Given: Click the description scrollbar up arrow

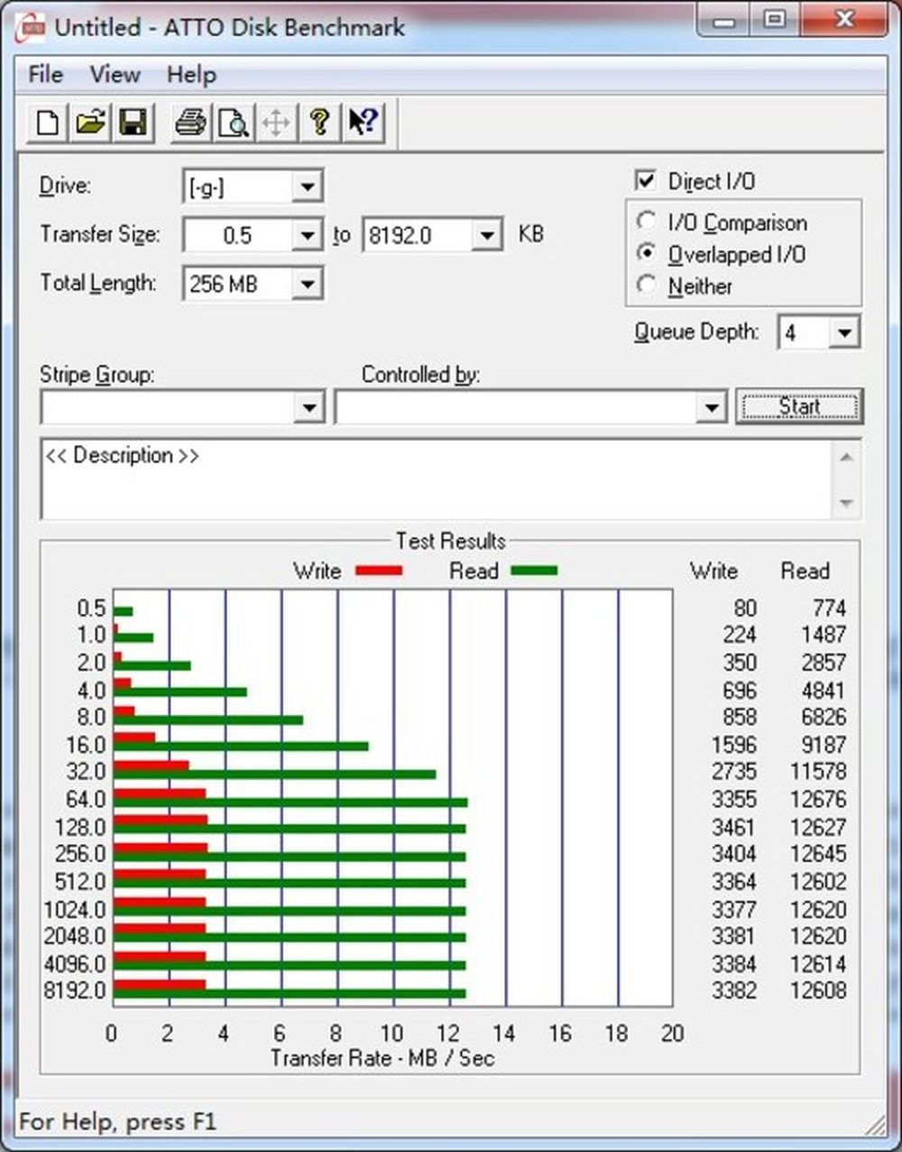Looking at the screenshot, I should 846,457.
